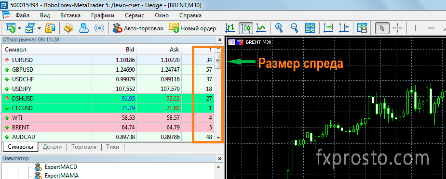Zoom in on the chart
The width and height of the screenshot is (446, 179).
279,28
